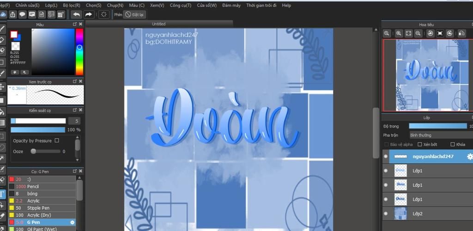Screen dimensions: 473x231
Task: Select the Move tool with the cross arrows
Action: coord(2,87)
